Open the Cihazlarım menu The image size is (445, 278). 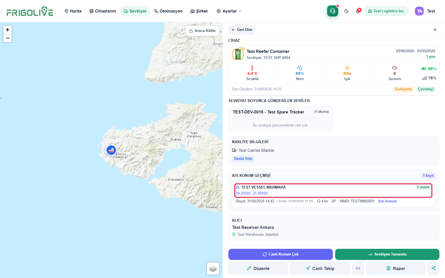pos(103,11)
